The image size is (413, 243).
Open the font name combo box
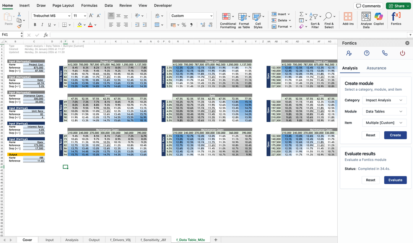coord(52,16)
